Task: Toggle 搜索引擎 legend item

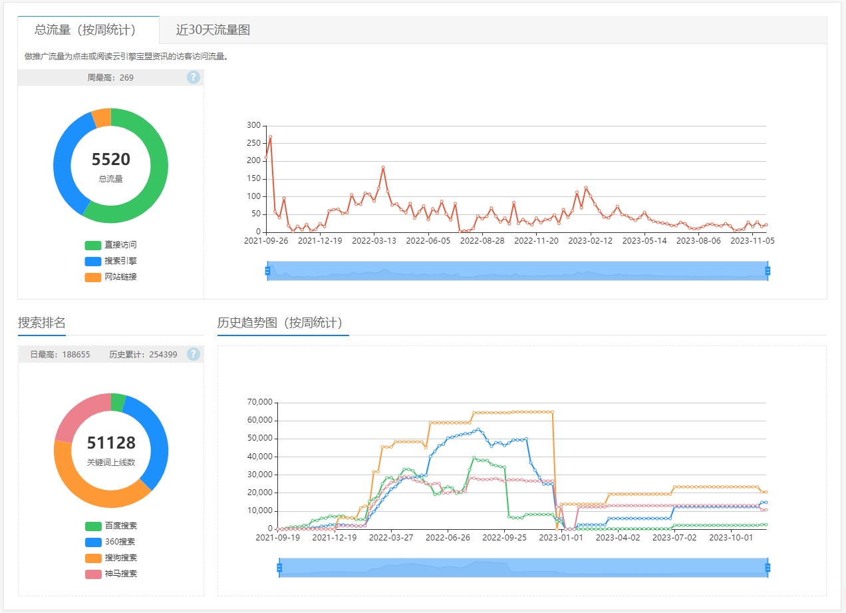Action: click(x=110, y=261)
